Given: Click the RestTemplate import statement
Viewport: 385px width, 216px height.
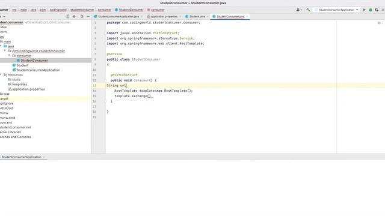Looking at the screenshot, I should pos(155,44).
